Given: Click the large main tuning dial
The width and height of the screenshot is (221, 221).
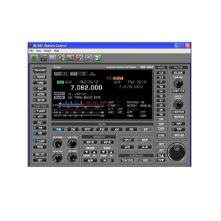Looking at the screenshot, I should [x=177, y=152].
